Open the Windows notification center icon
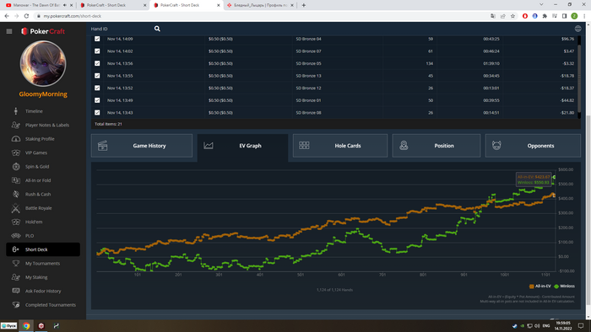 (581, 325)
